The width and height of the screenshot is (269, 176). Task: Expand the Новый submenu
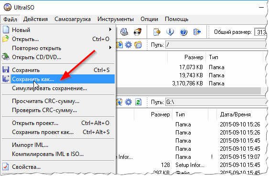[58, 30]
